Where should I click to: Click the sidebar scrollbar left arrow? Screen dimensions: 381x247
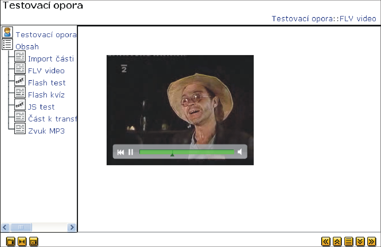[5, 227]
